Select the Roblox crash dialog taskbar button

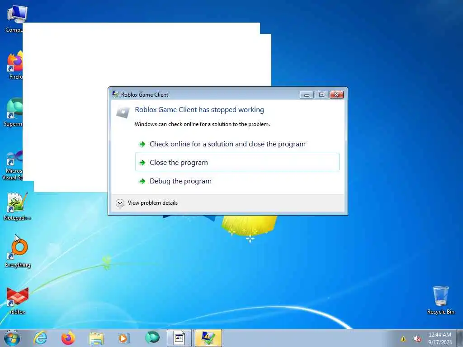[x=208, y=338]
